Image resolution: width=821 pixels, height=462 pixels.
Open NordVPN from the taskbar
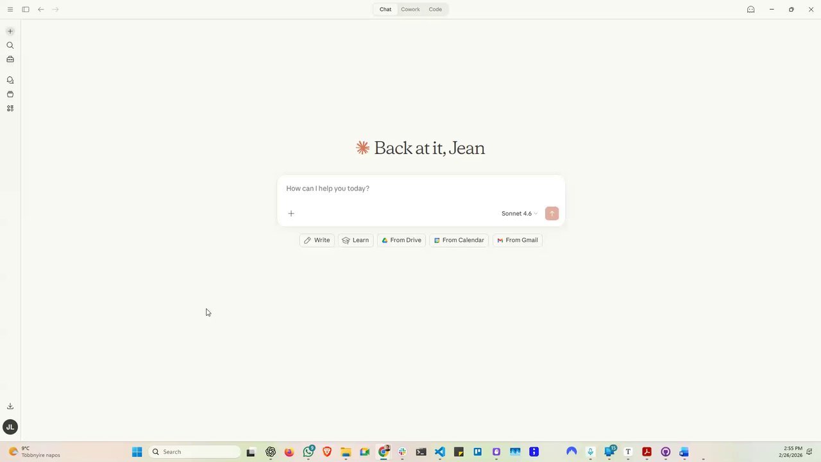(x=571, y=452)
